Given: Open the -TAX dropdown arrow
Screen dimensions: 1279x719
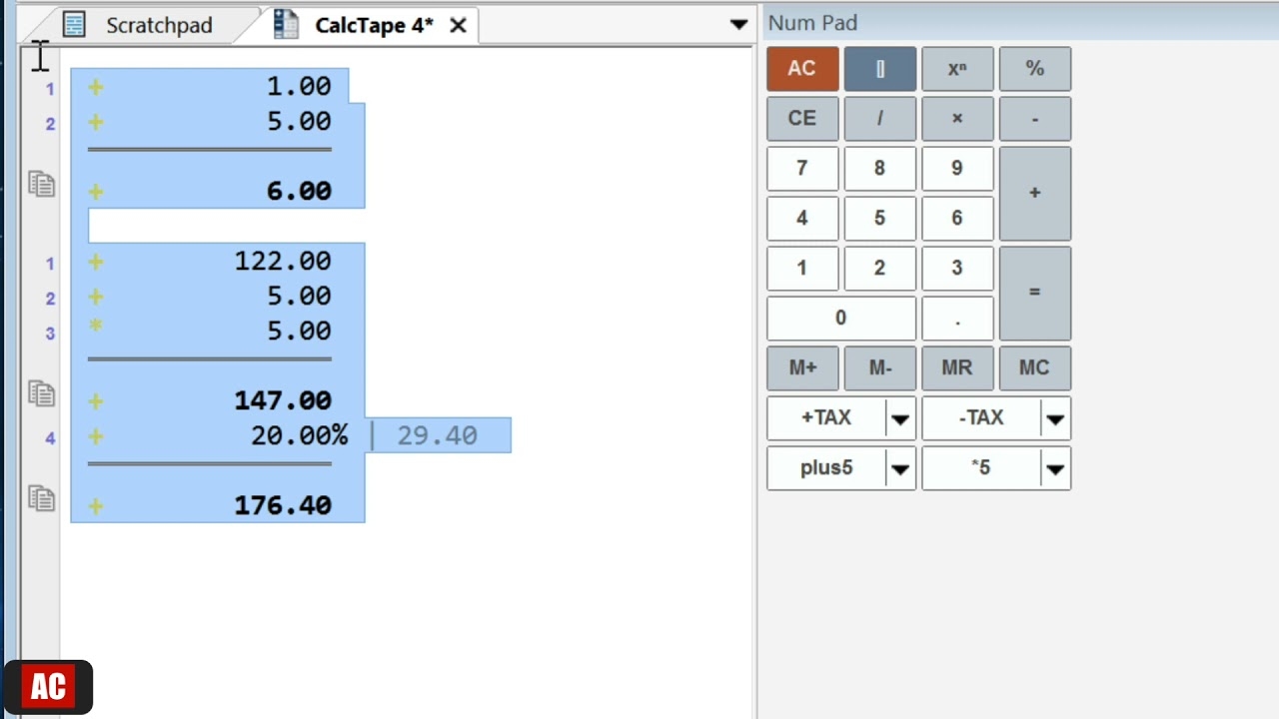Looking at the screenshot, I should pos(1055,419).
